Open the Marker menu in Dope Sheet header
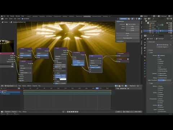The image size is (173, 130). click(x=29, y=86)
